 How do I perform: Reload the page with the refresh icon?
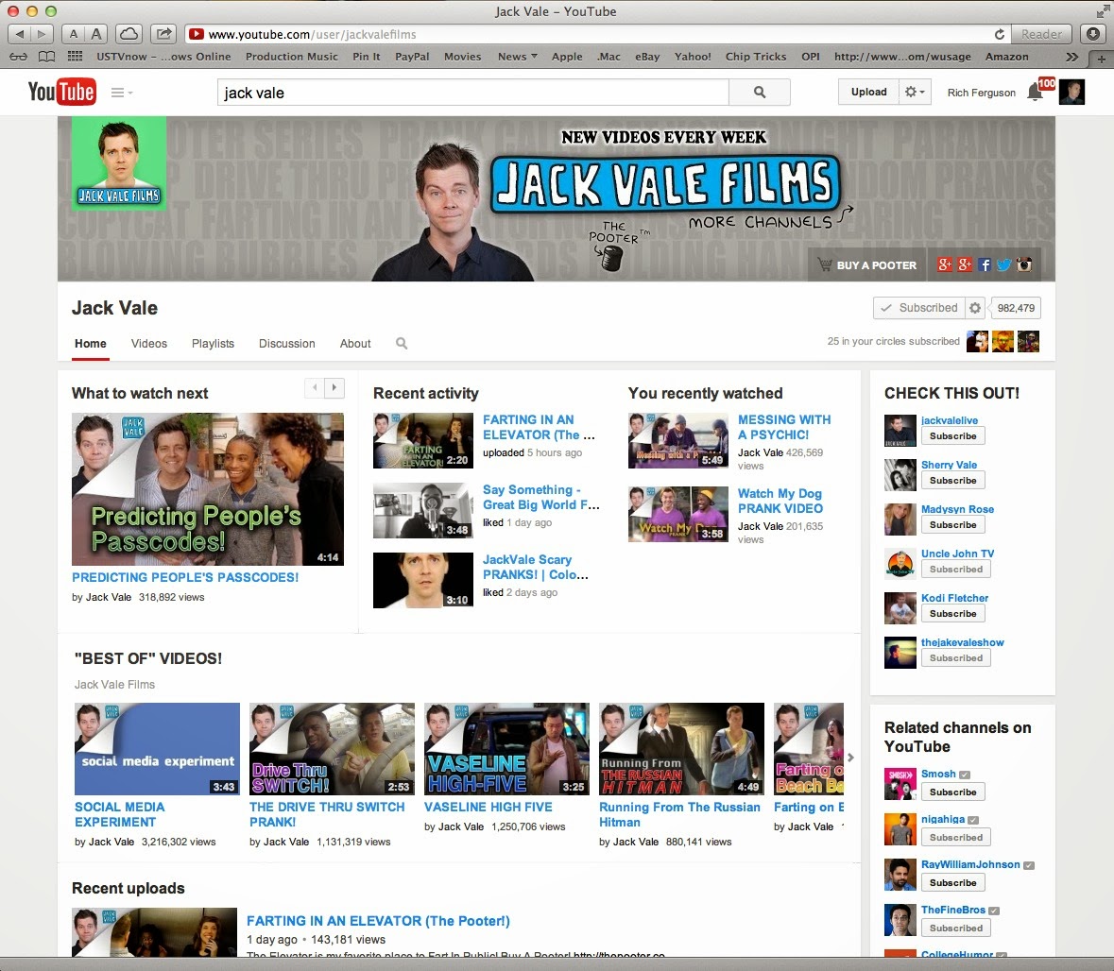point(1000,34)
